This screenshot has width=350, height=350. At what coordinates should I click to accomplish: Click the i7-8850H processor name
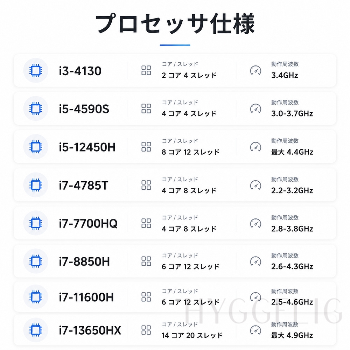[84, 261]
